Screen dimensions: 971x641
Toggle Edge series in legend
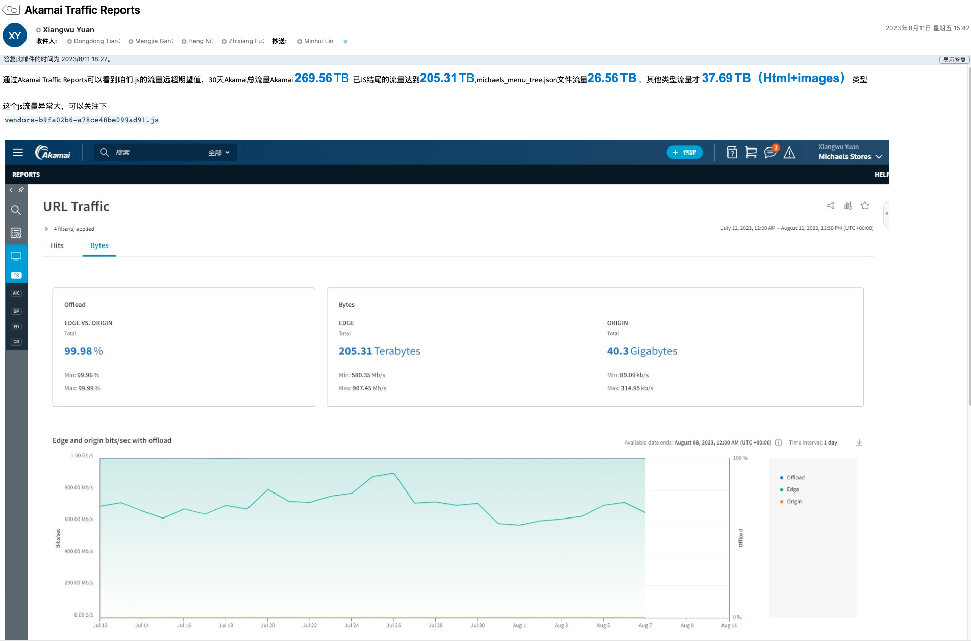789,489
